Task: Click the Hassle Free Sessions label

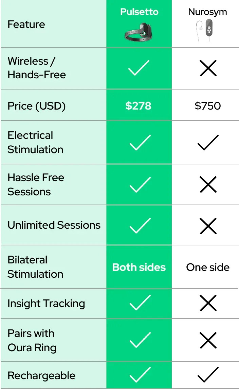Action: [x=36, y=184]
